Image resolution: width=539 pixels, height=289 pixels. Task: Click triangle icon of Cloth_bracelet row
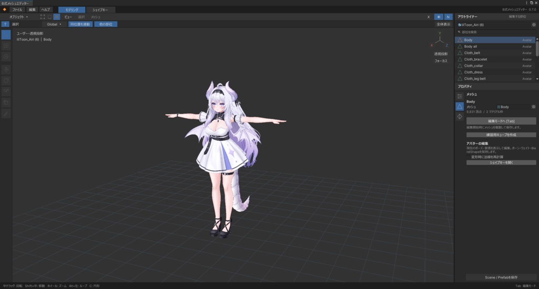460,59
